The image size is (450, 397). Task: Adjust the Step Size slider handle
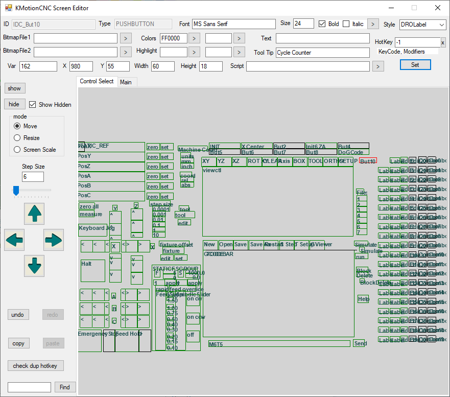tap(16, 190)
